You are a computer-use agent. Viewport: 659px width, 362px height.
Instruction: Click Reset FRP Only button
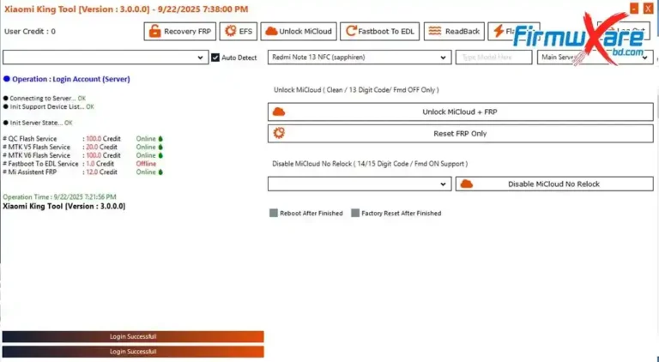click(x=460, y=134)
